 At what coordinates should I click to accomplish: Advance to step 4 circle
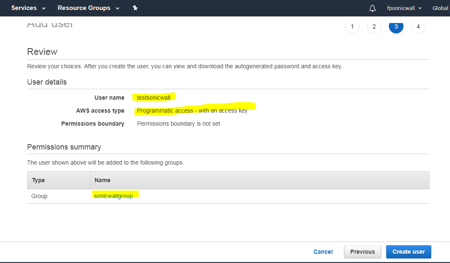click(x=418, y=27)
